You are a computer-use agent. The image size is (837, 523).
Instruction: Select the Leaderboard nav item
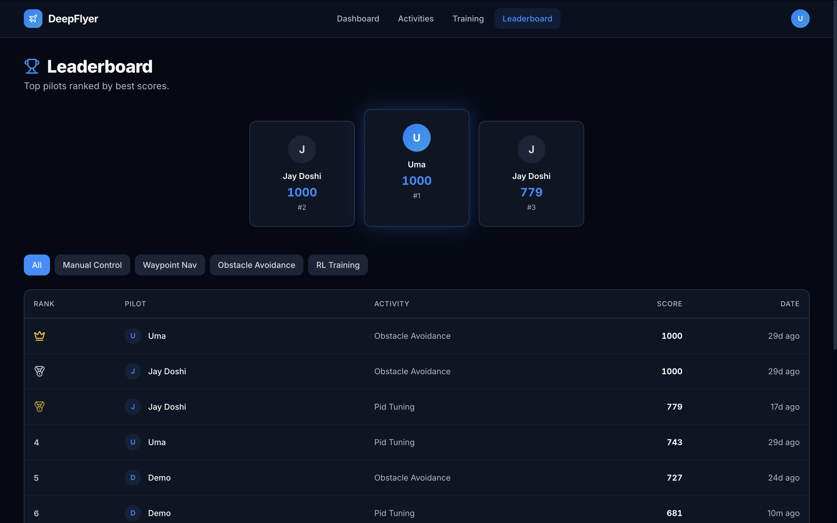(x=527, y=19)
